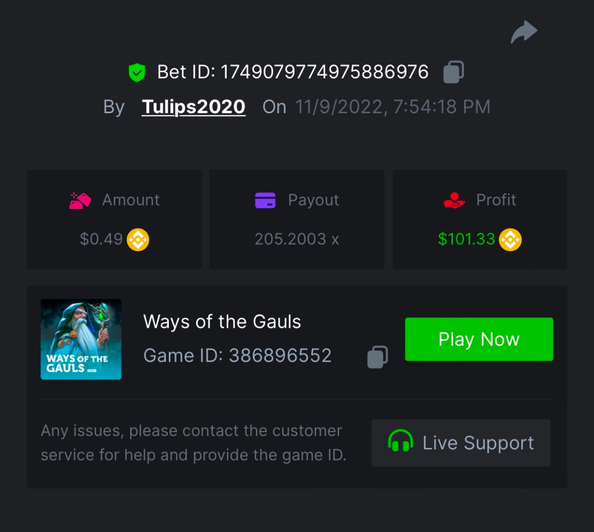Open the Ways of the Gauls thumbnail
The width and height of the screenshot is (594, 532).
pos(81,339)
